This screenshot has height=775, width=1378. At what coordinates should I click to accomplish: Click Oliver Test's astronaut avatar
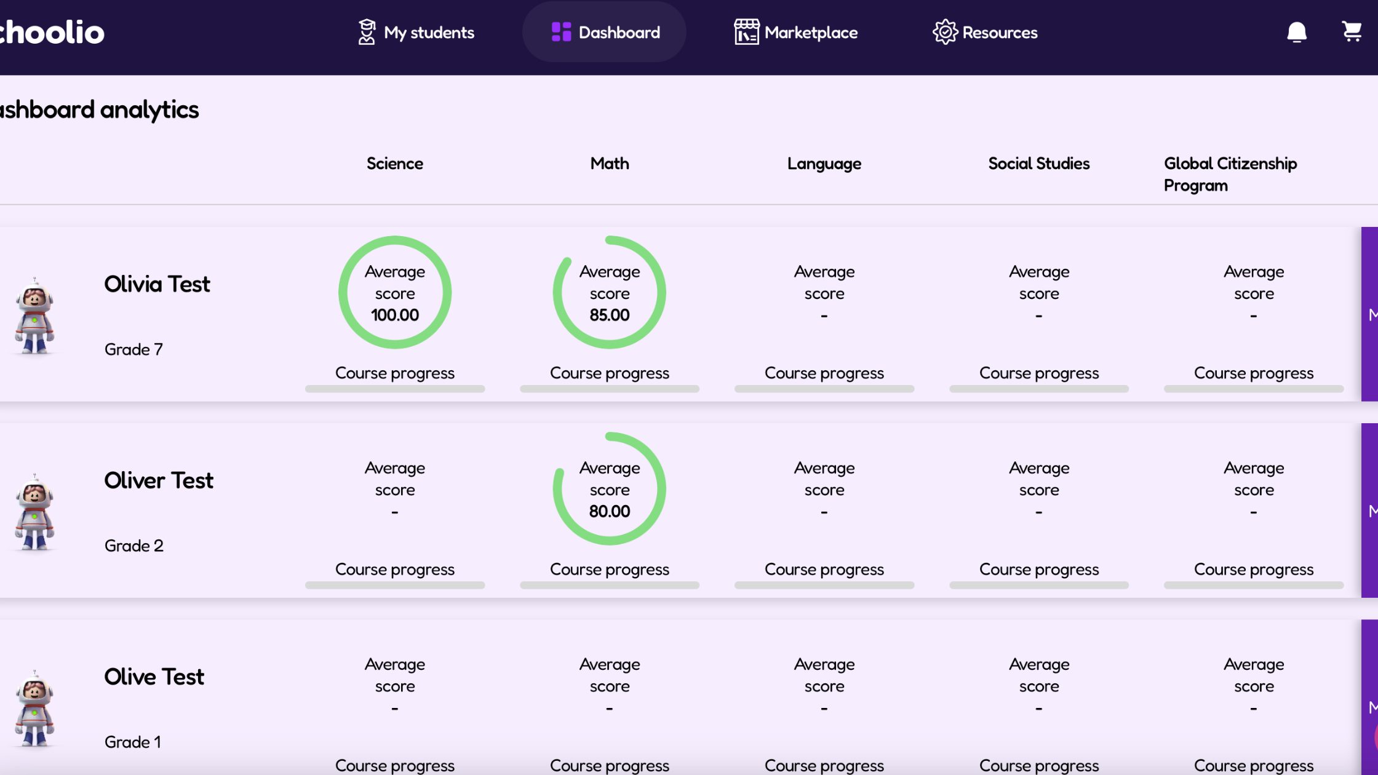(x=34, y=512)
